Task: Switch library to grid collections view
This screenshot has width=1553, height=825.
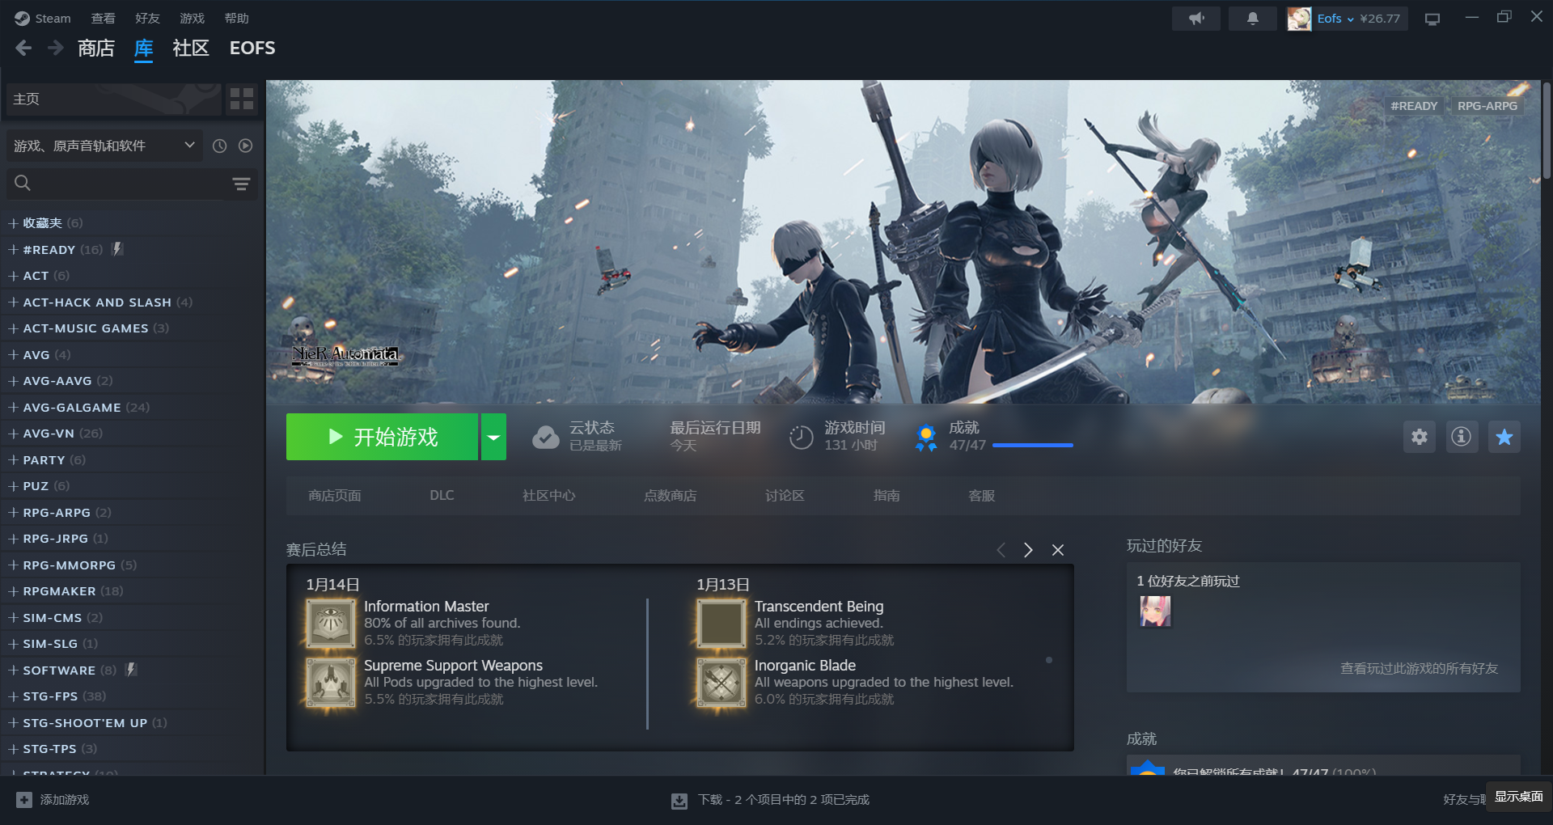Action: coord(242,99)
